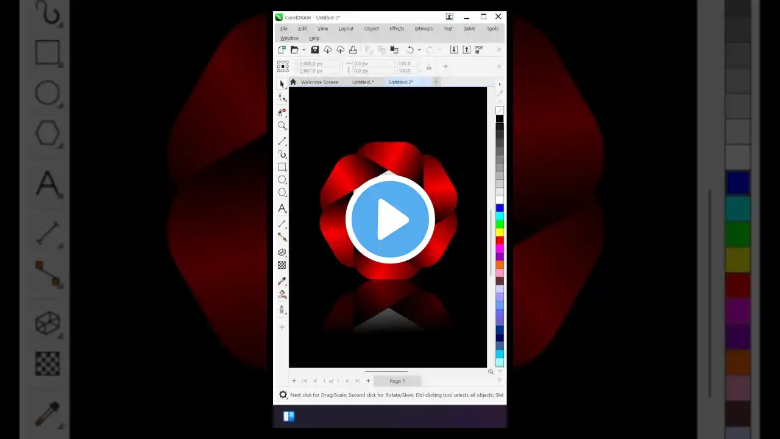Click the Page 1 tab

coord(397,381)
